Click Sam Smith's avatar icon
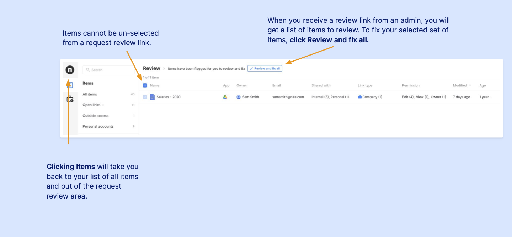This screenshot has width=512, height=237. [239, 97]
